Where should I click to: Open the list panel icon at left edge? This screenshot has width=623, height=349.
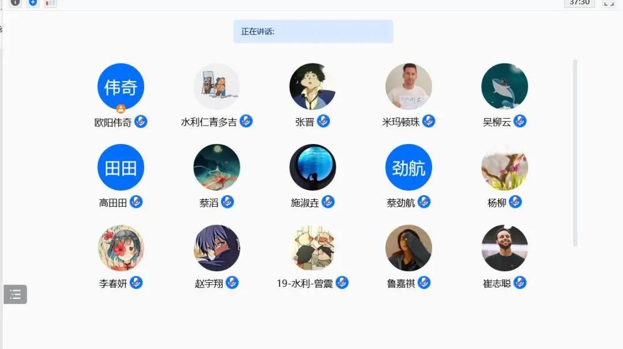[x=15, y=294]
